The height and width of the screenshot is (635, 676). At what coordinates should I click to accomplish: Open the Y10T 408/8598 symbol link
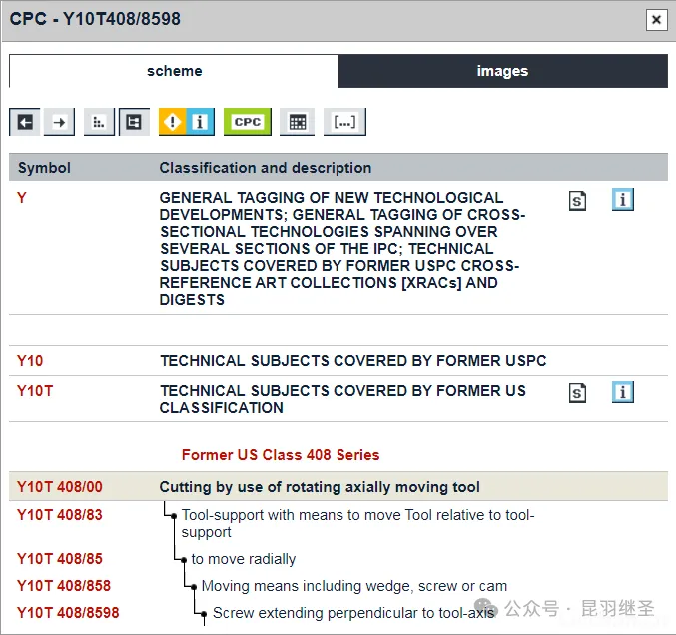click(x=67, y=613)
